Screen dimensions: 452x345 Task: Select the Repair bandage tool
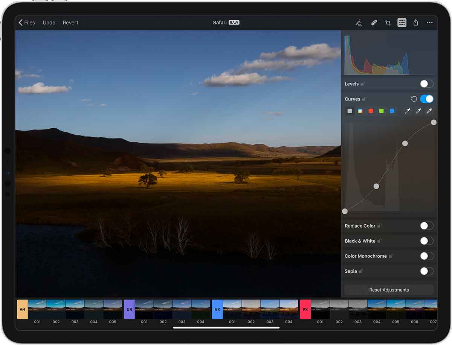374,23
